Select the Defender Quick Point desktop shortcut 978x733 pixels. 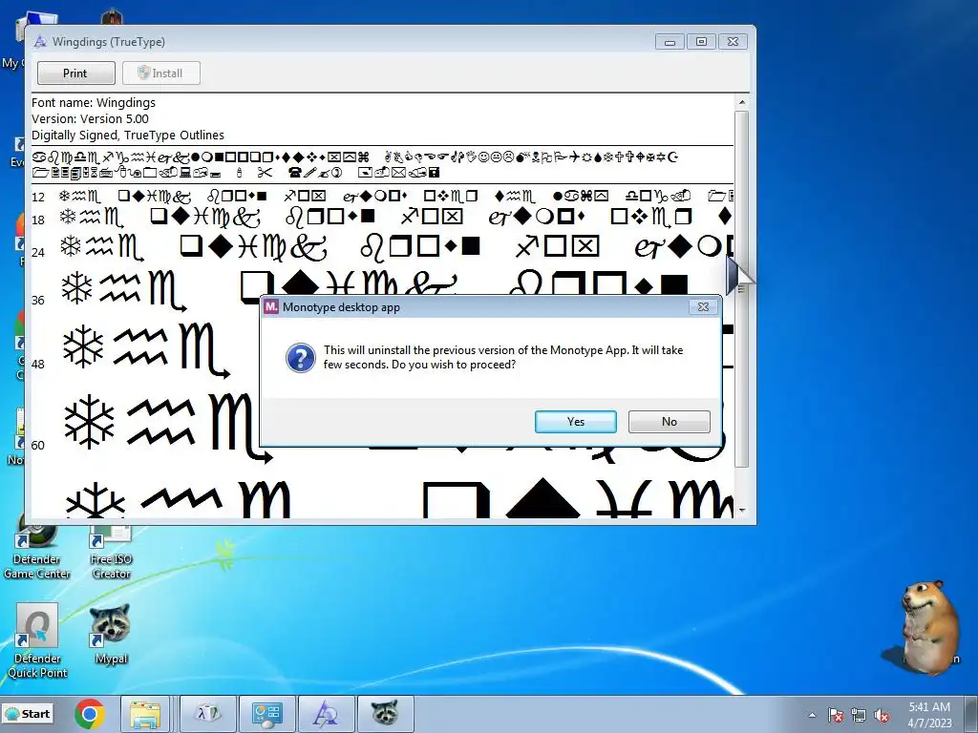(x=37, y=640)
